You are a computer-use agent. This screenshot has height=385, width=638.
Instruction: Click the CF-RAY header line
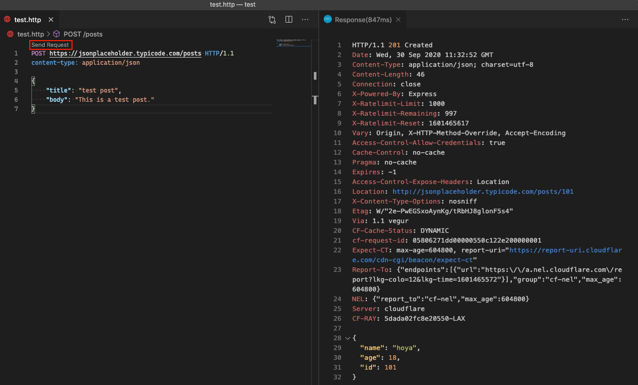pos(409,318)
